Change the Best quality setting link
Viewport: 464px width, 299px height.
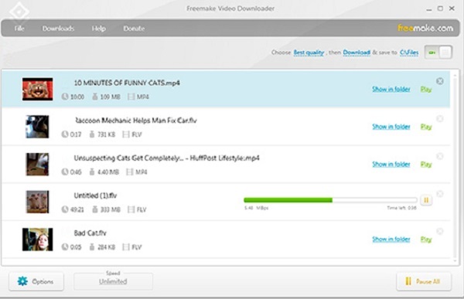click(309, 53)
